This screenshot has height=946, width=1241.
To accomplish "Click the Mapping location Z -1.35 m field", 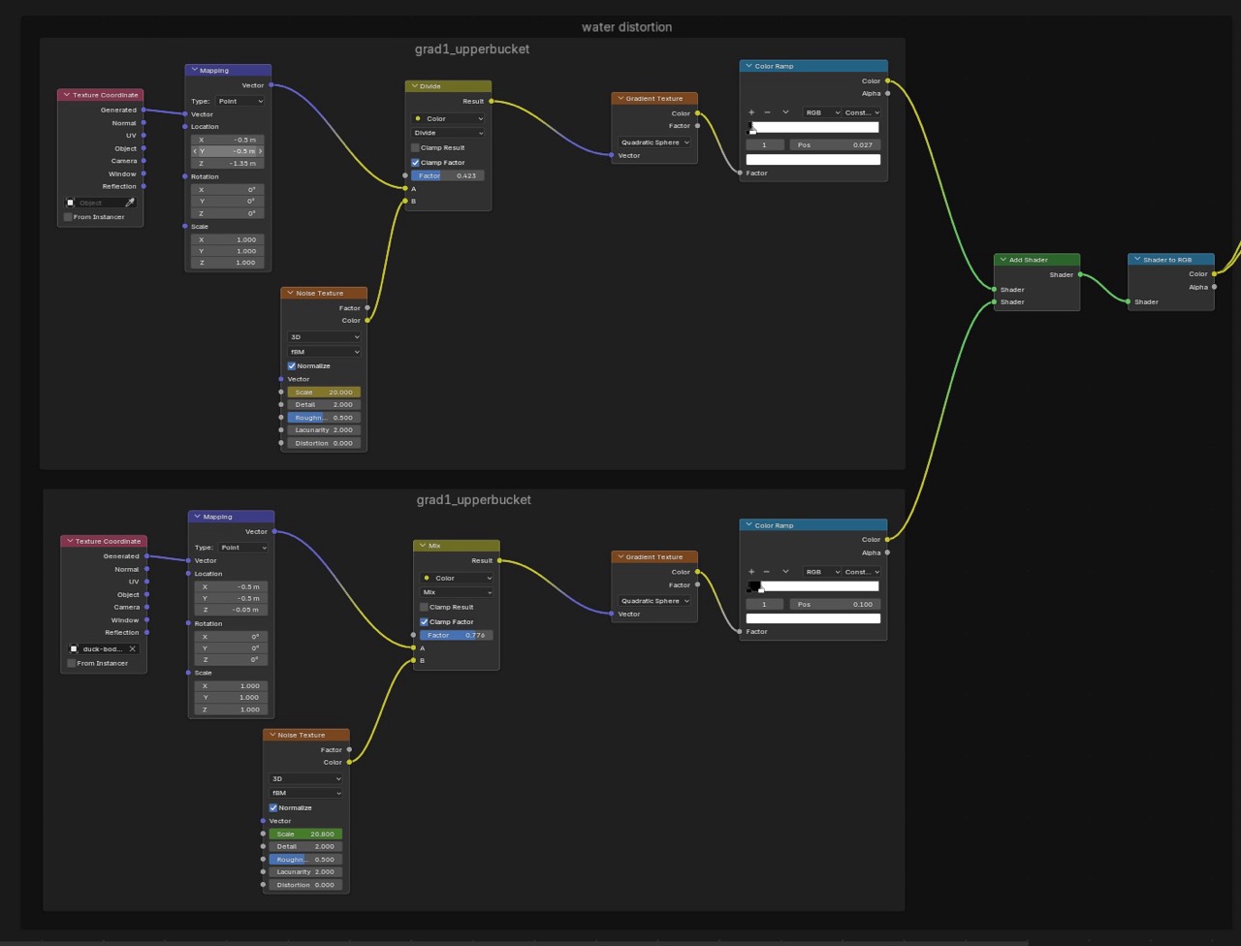I will tap(228, 164).
